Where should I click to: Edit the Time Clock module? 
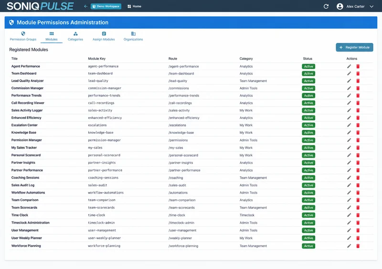click(349, 215)
